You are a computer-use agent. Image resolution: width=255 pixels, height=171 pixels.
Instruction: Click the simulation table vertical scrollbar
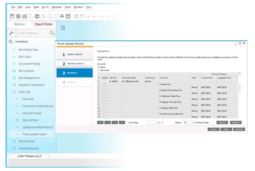[x=239, y=88]
